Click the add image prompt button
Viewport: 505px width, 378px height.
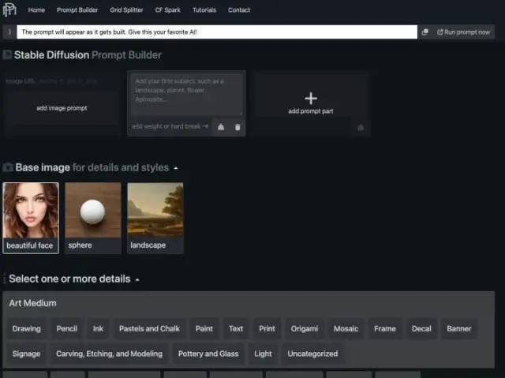(62, 108)
